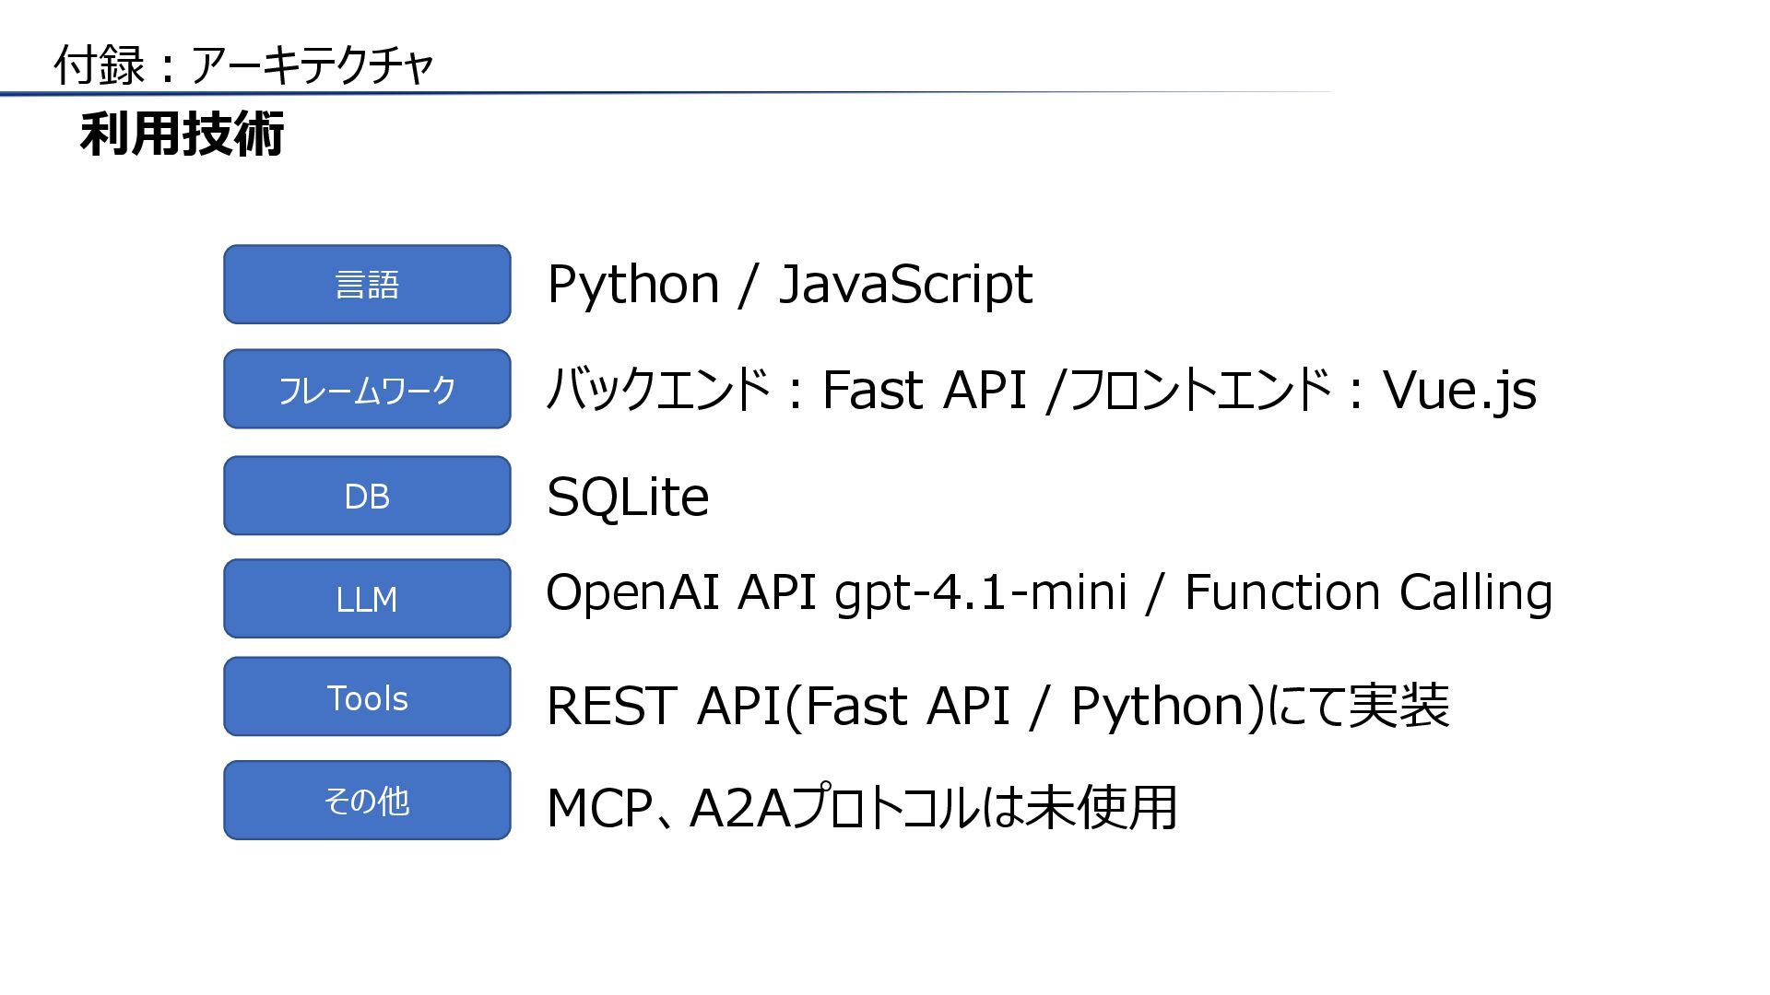Click the バックエンド text label
This screenshot has height=995, width=1770.
click(x=658, y=390)
